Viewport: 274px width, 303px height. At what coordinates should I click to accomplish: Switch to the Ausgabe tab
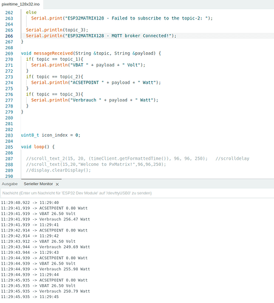click(10, 184)
